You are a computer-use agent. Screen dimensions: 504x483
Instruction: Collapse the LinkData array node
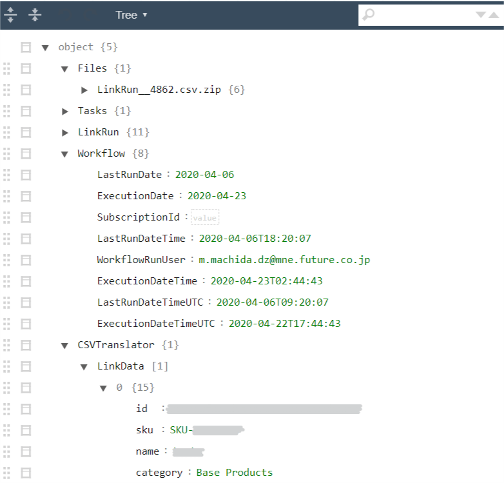pyautogui.click(x=84, y=367)
